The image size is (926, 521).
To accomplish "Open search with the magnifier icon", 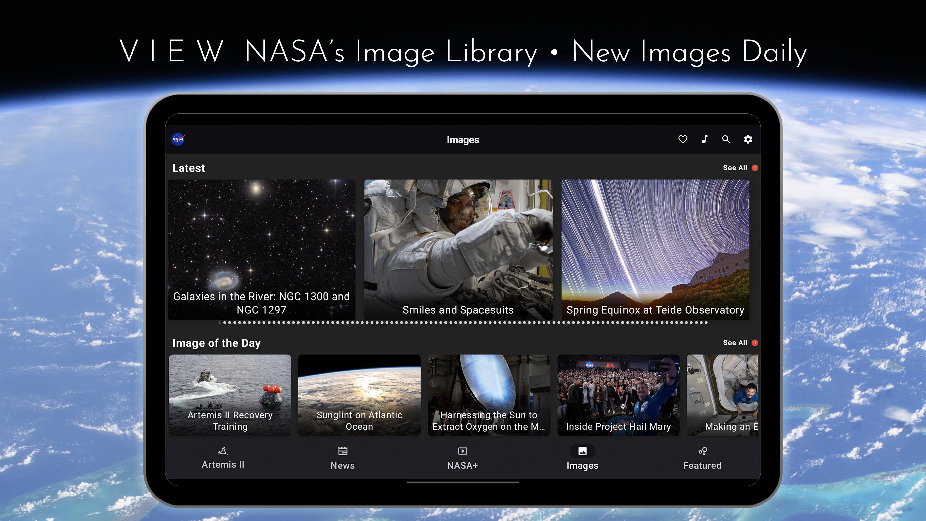I will [x=726, y=139].
